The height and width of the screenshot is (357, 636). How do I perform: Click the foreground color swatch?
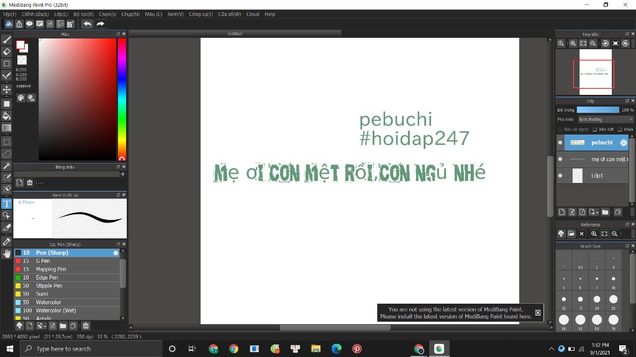[x=20, y=45]
